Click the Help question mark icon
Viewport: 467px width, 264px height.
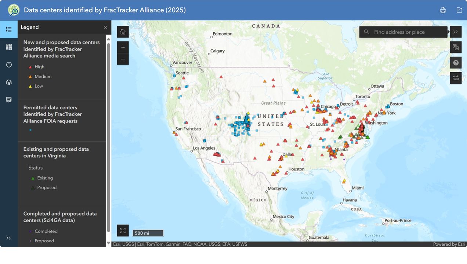(456, 62)
